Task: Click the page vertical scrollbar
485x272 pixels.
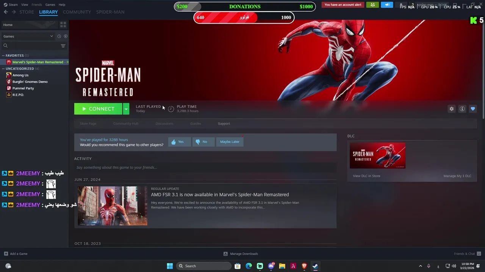Action: [483, 72]
